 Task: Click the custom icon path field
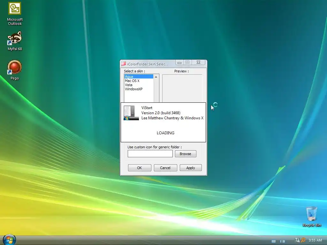(150, 154)
